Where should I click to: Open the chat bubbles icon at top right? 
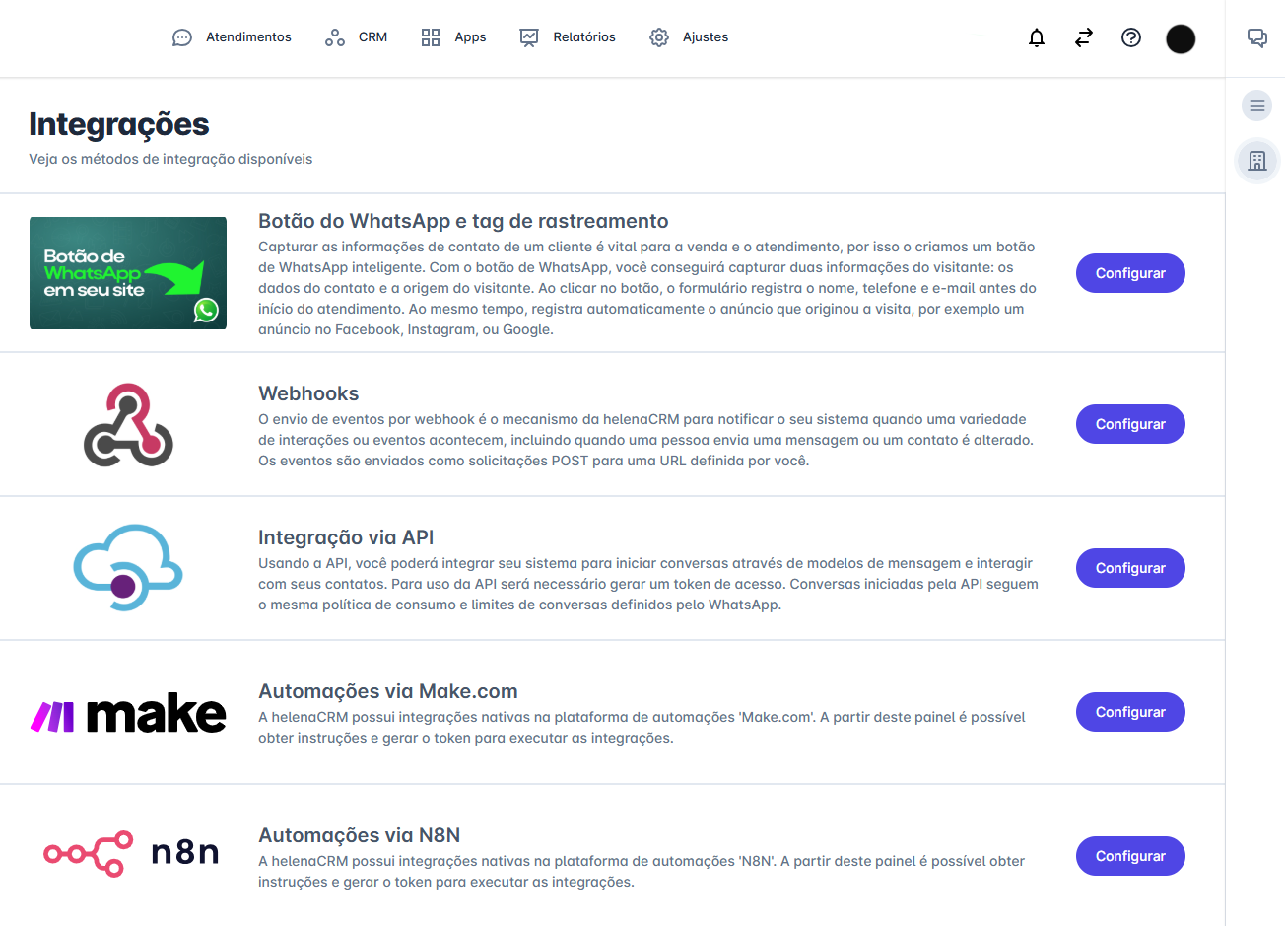coord(1256,37)
